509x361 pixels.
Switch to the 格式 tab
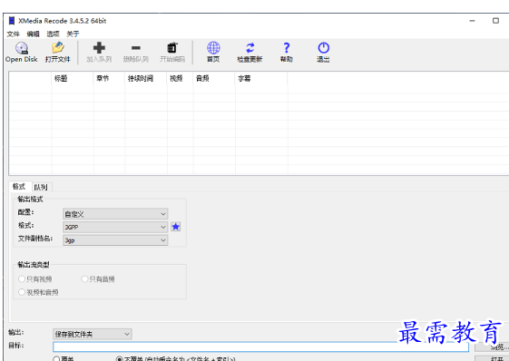(19, 186)
